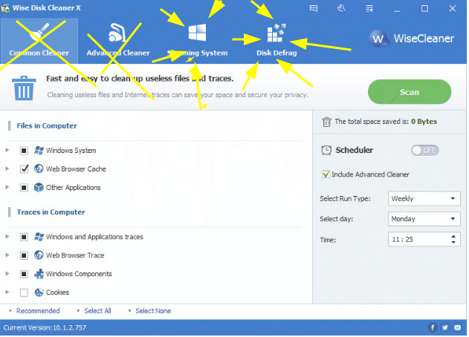Turn on the Scheduler switch
The image size is (469, 337).
(427, 151)
